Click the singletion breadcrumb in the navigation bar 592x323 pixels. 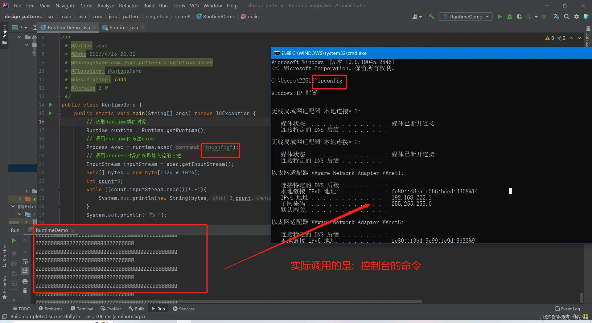pyautogui.click(x=157, y=17)
